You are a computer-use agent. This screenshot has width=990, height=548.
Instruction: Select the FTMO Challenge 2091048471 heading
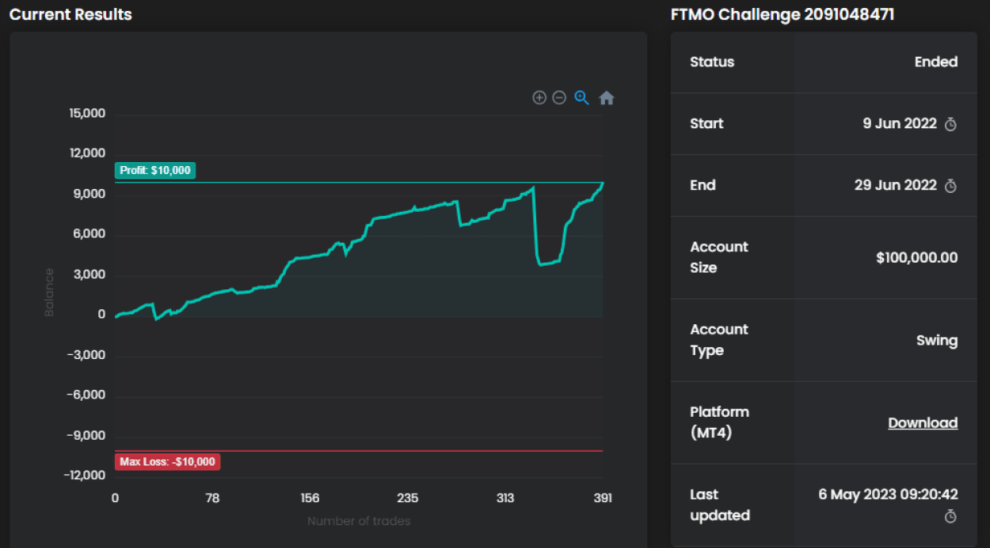tap(782, 15)
